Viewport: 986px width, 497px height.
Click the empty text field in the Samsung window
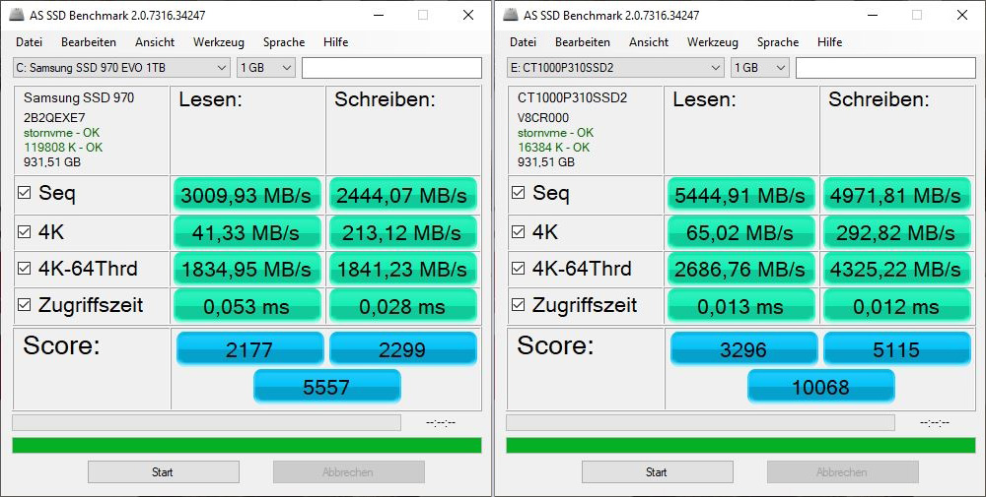(x=391, y=68)
